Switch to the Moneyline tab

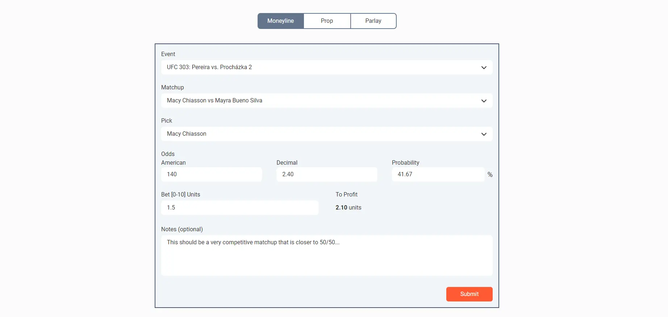(281, 21)
